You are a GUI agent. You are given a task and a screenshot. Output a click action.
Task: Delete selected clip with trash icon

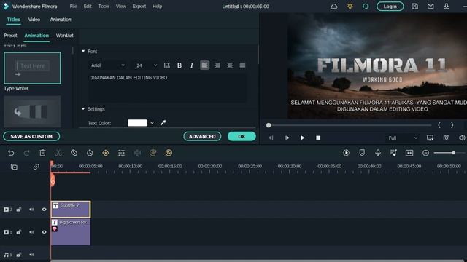tap(42, 153)
